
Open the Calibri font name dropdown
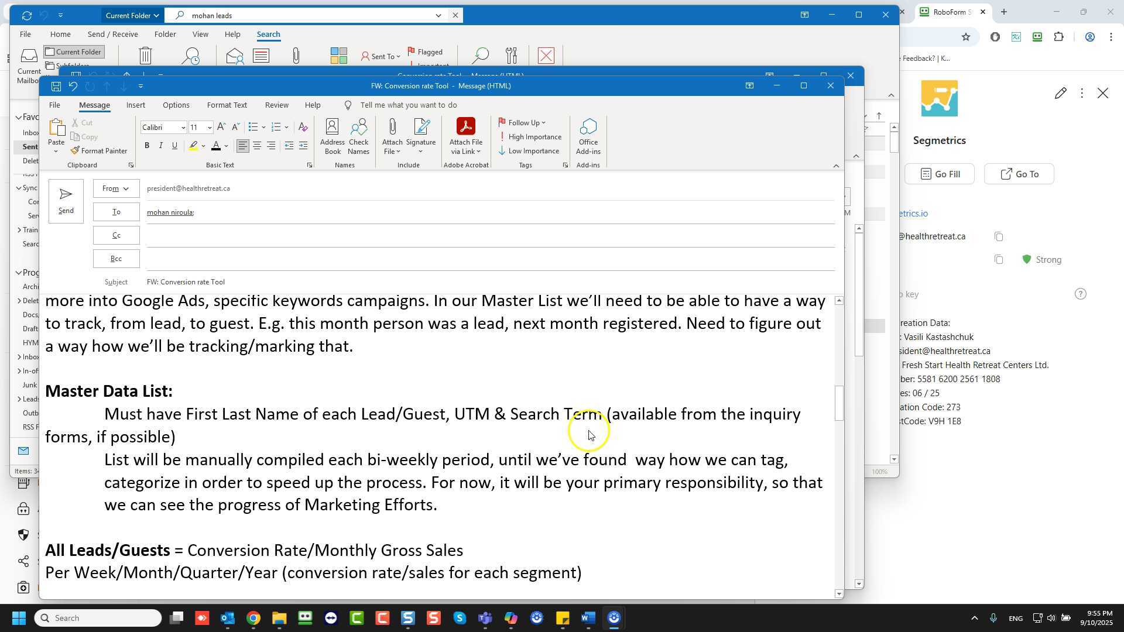(x=183, y=128)
